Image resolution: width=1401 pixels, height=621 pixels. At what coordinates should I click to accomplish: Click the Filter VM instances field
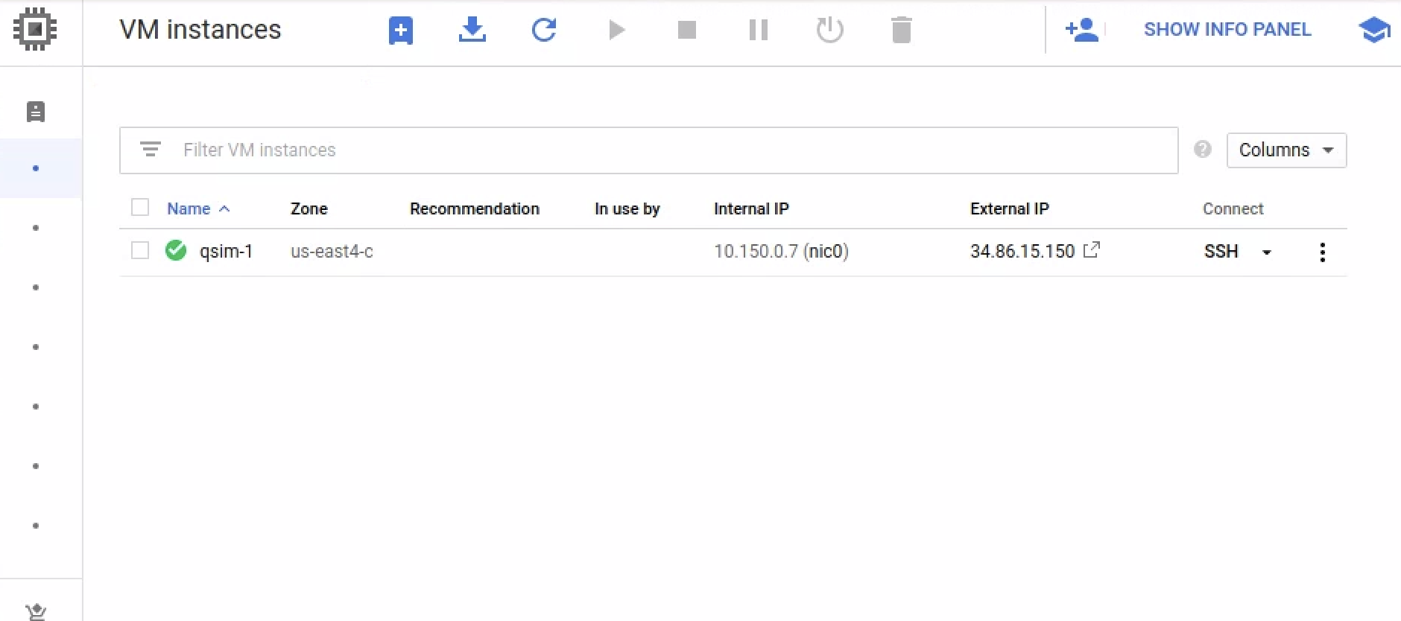[x=648, y=150]
